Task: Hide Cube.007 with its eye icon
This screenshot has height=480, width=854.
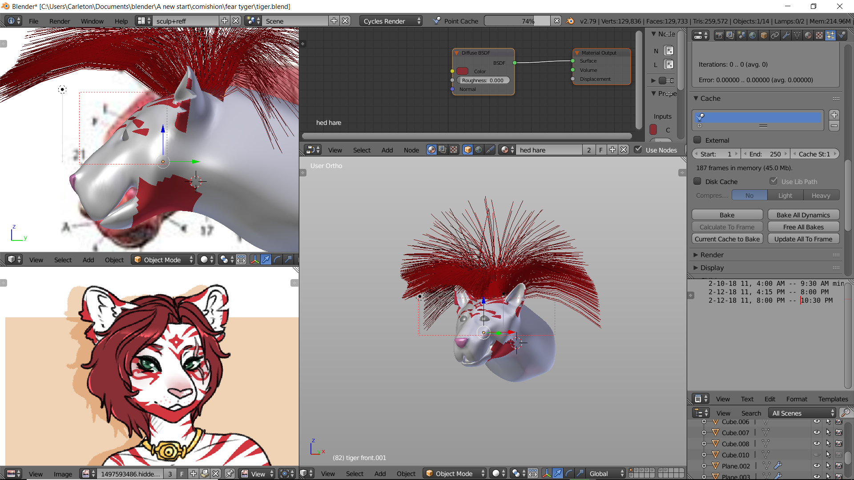Action: [817, 432]
